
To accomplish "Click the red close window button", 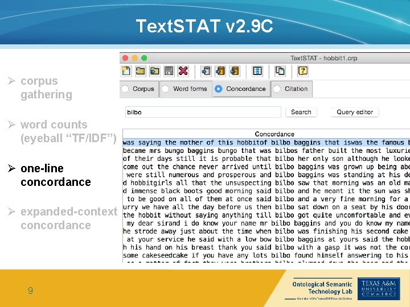I will [x=125, y=58].
